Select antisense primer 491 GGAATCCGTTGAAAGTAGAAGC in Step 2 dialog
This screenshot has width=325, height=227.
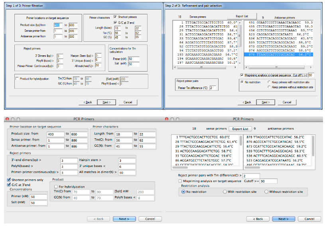[x=278, y=22]
